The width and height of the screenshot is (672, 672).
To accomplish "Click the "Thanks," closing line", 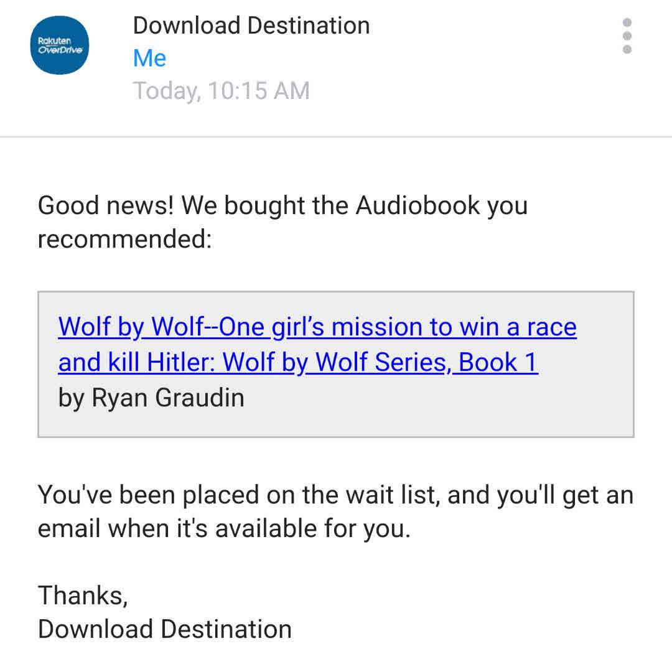I will point(83,595).
